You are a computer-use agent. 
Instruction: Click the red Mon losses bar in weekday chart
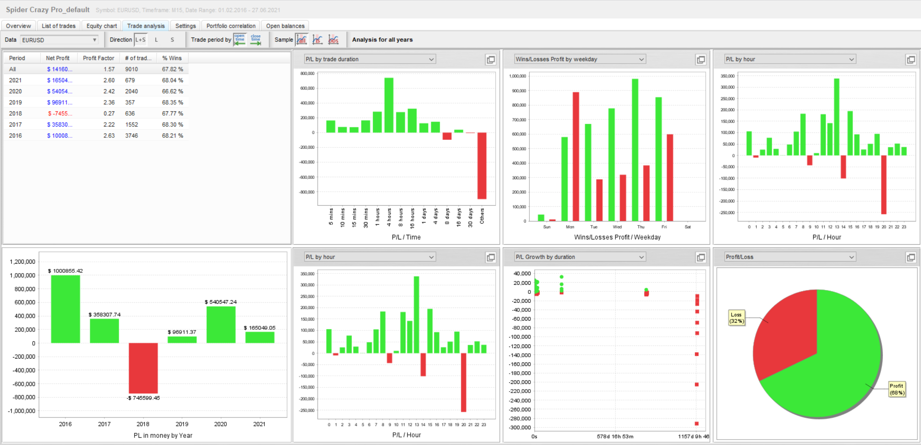[576, 156]
